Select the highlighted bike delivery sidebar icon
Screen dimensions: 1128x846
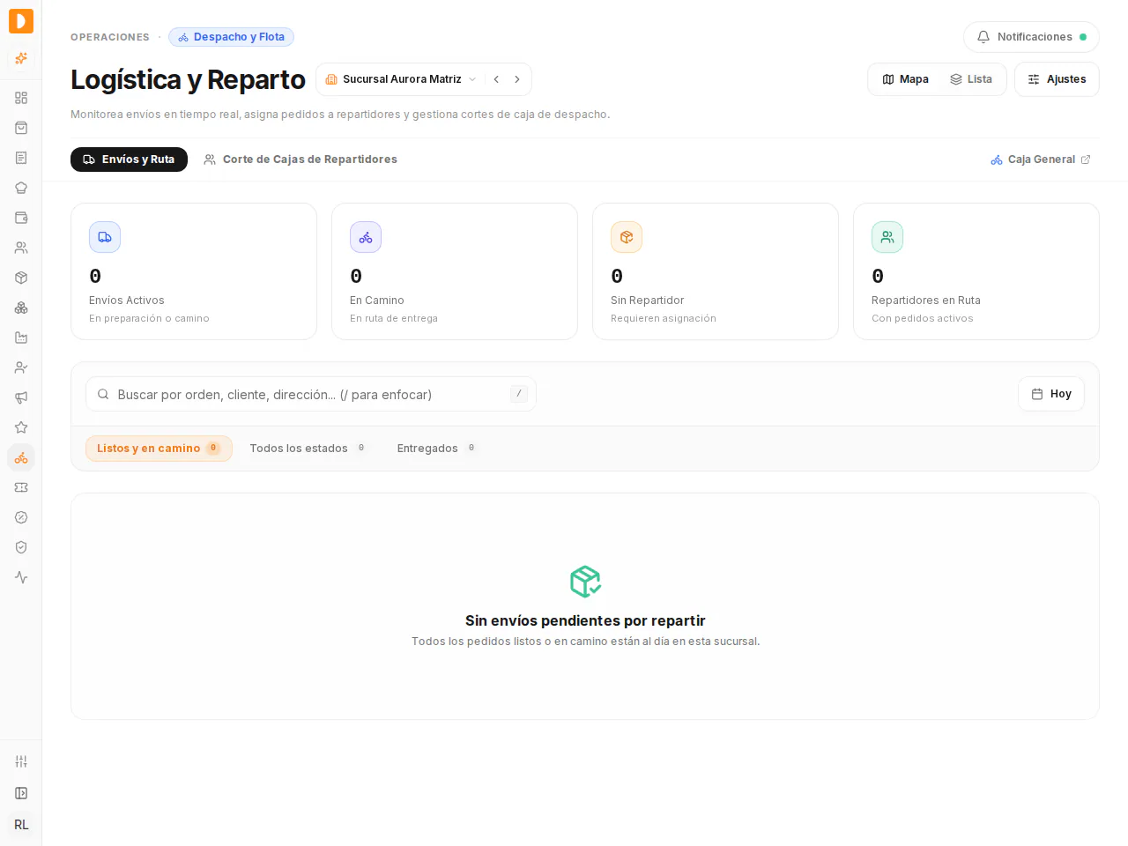[x=21, y=457]
